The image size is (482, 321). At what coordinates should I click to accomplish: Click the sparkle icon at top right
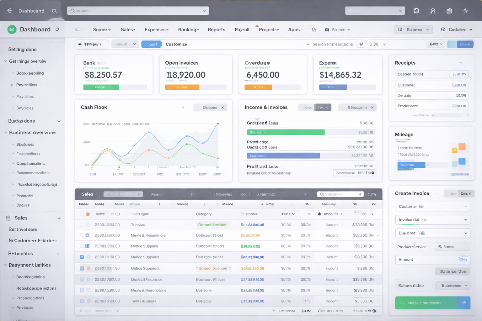click(x=466, y=11)
